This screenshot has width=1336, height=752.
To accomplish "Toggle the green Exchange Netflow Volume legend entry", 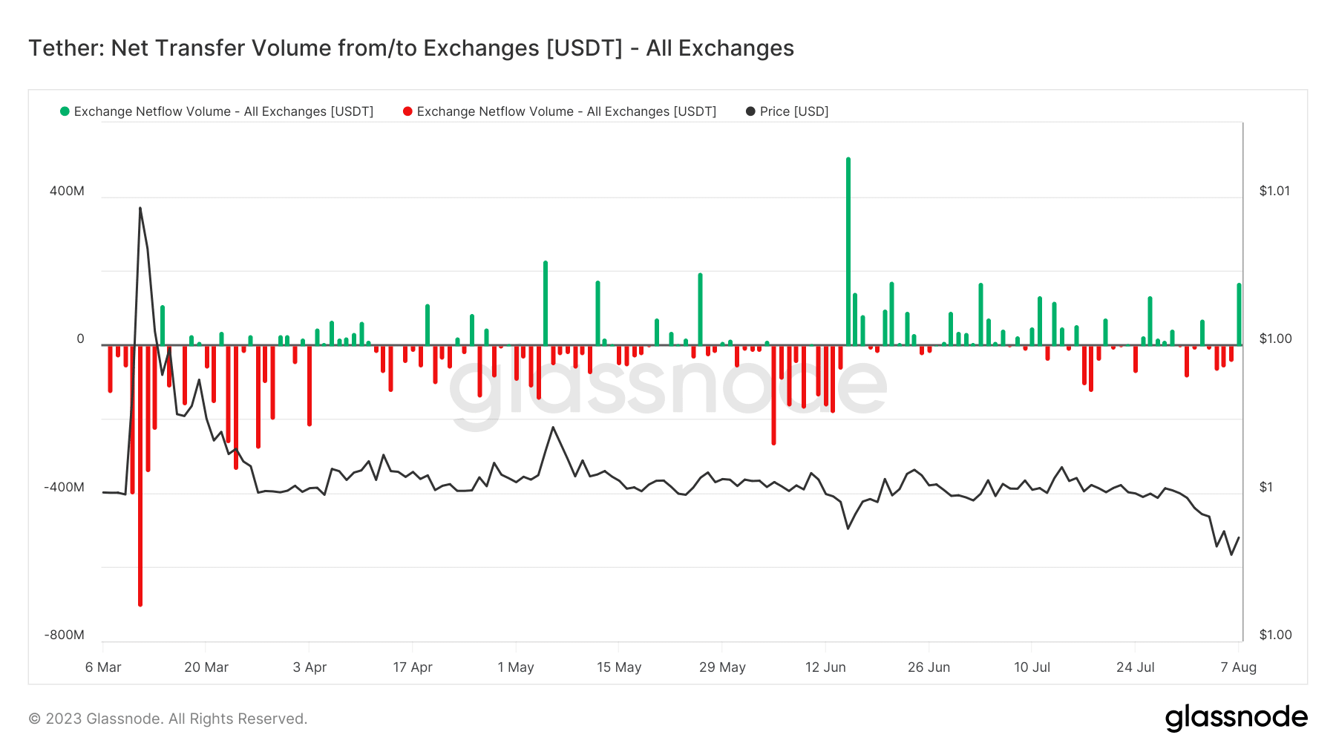I will pyautogui.click(x=217, y=111).
